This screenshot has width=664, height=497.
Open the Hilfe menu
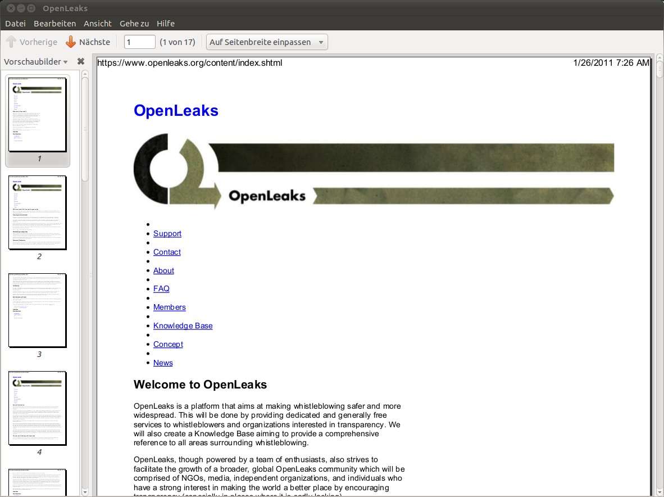click(166, 23)
